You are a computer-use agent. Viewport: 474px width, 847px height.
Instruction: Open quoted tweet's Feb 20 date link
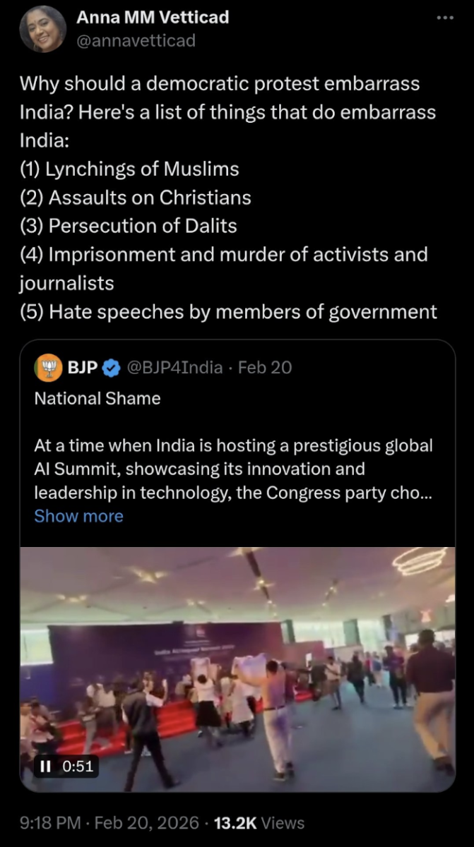pos(265,367)
